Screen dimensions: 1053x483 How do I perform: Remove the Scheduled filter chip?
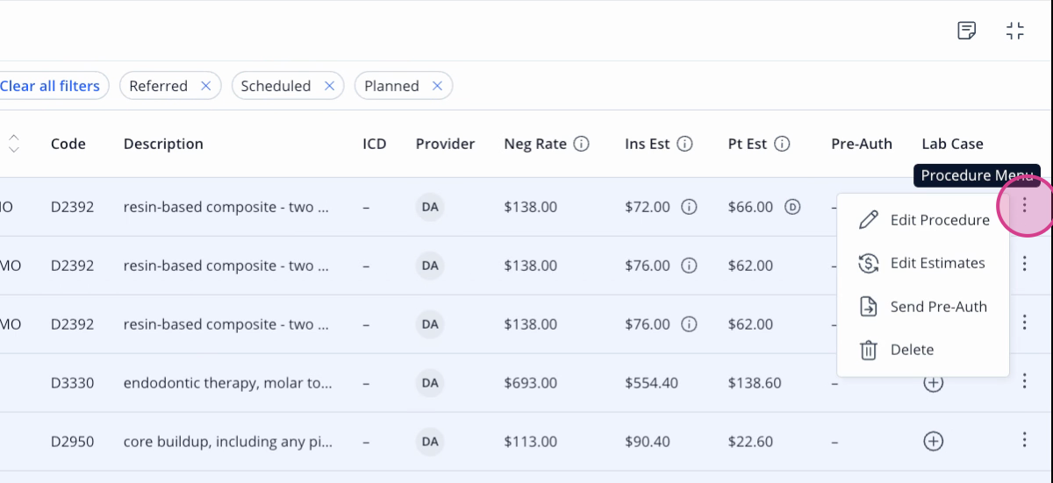pos(329,86)
